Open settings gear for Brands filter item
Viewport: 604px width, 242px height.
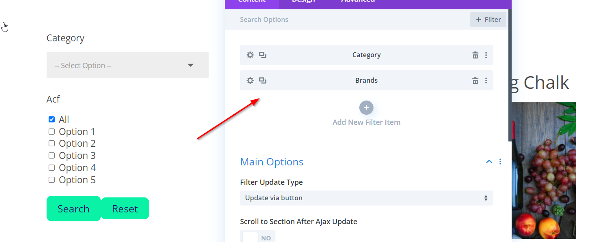(250, 81)
